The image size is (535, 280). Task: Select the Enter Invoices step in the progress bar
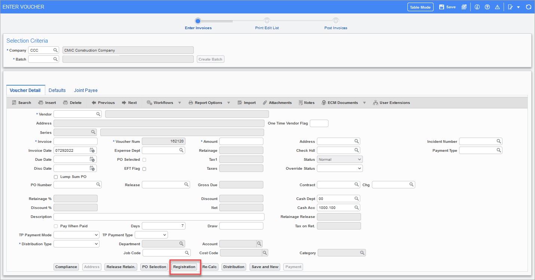198,21
